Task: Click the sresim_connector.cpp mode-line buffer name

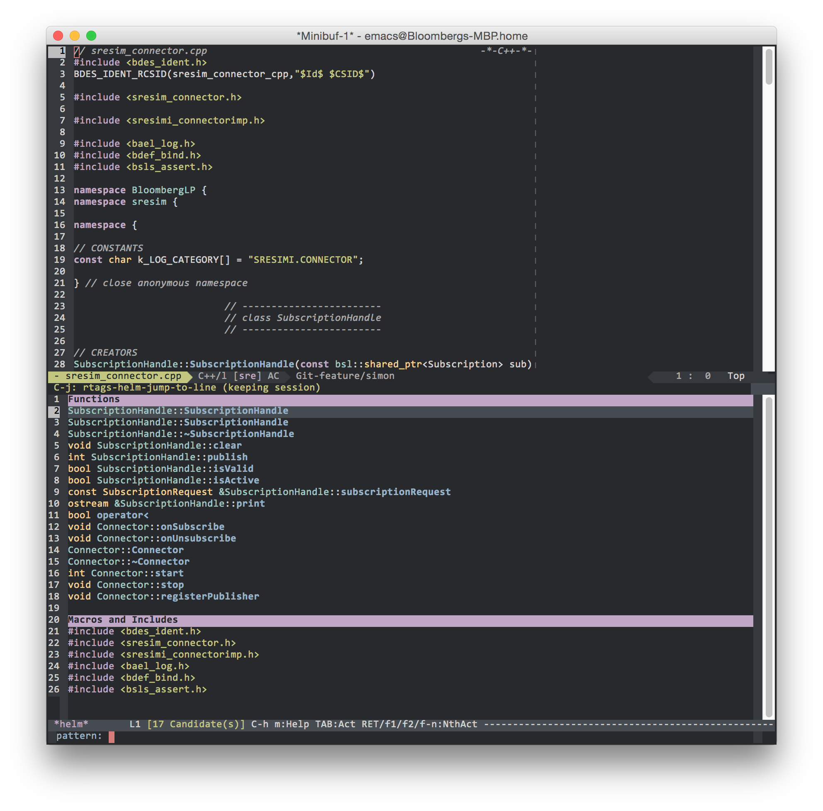Action: (123, 376)
